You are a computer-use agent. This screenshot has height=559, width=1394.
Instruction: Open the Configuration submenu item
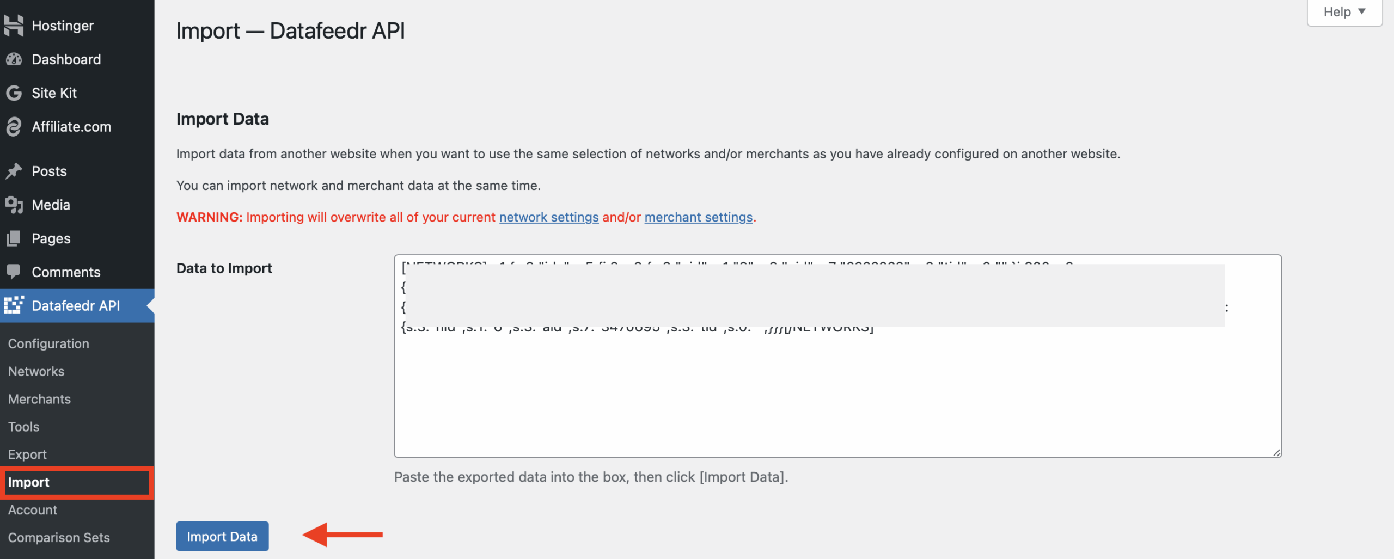[x=48, y=343]
